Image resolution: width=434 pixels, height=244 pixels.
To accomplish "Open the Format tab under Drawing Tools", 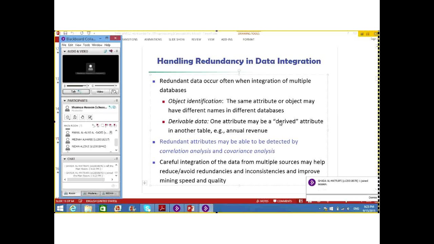I will click(x=249, y=40).
